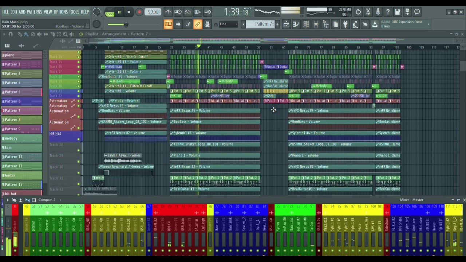466x262 pixels.
Task: Open the Piano roll view icon
Action: coord(296,24)
